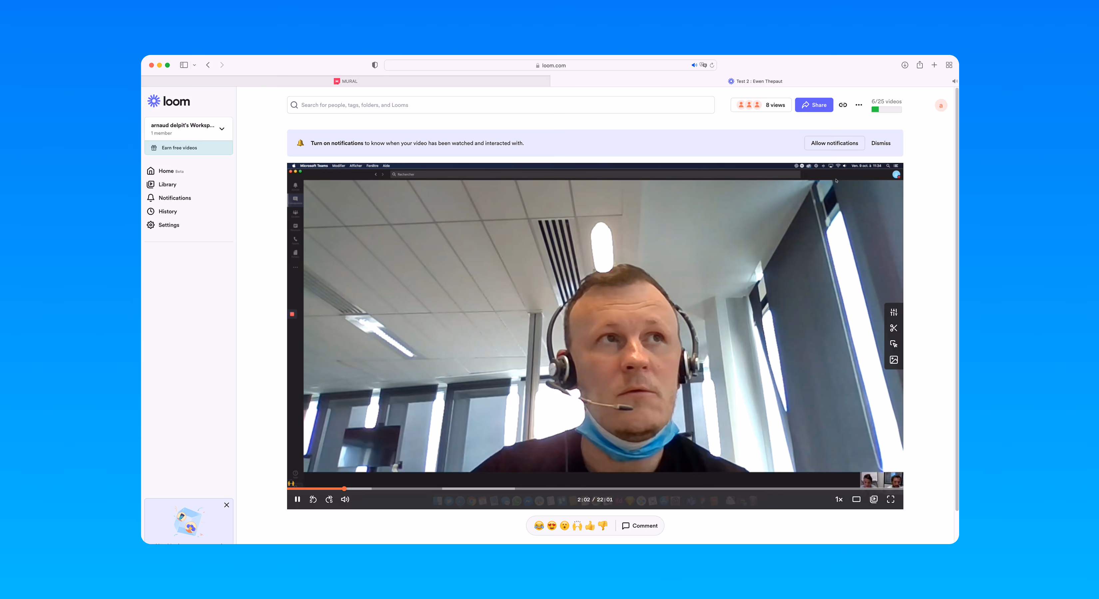Change playback speed 1x
Viewport: 1099px width, 599px height.
tap(839, 499)
